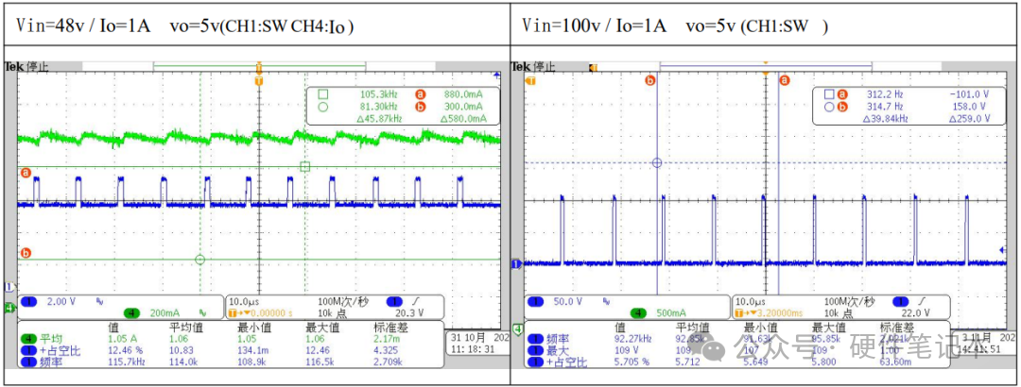
Task: Click the Vin=48v / Io=1A title
Action: (81, 25)
